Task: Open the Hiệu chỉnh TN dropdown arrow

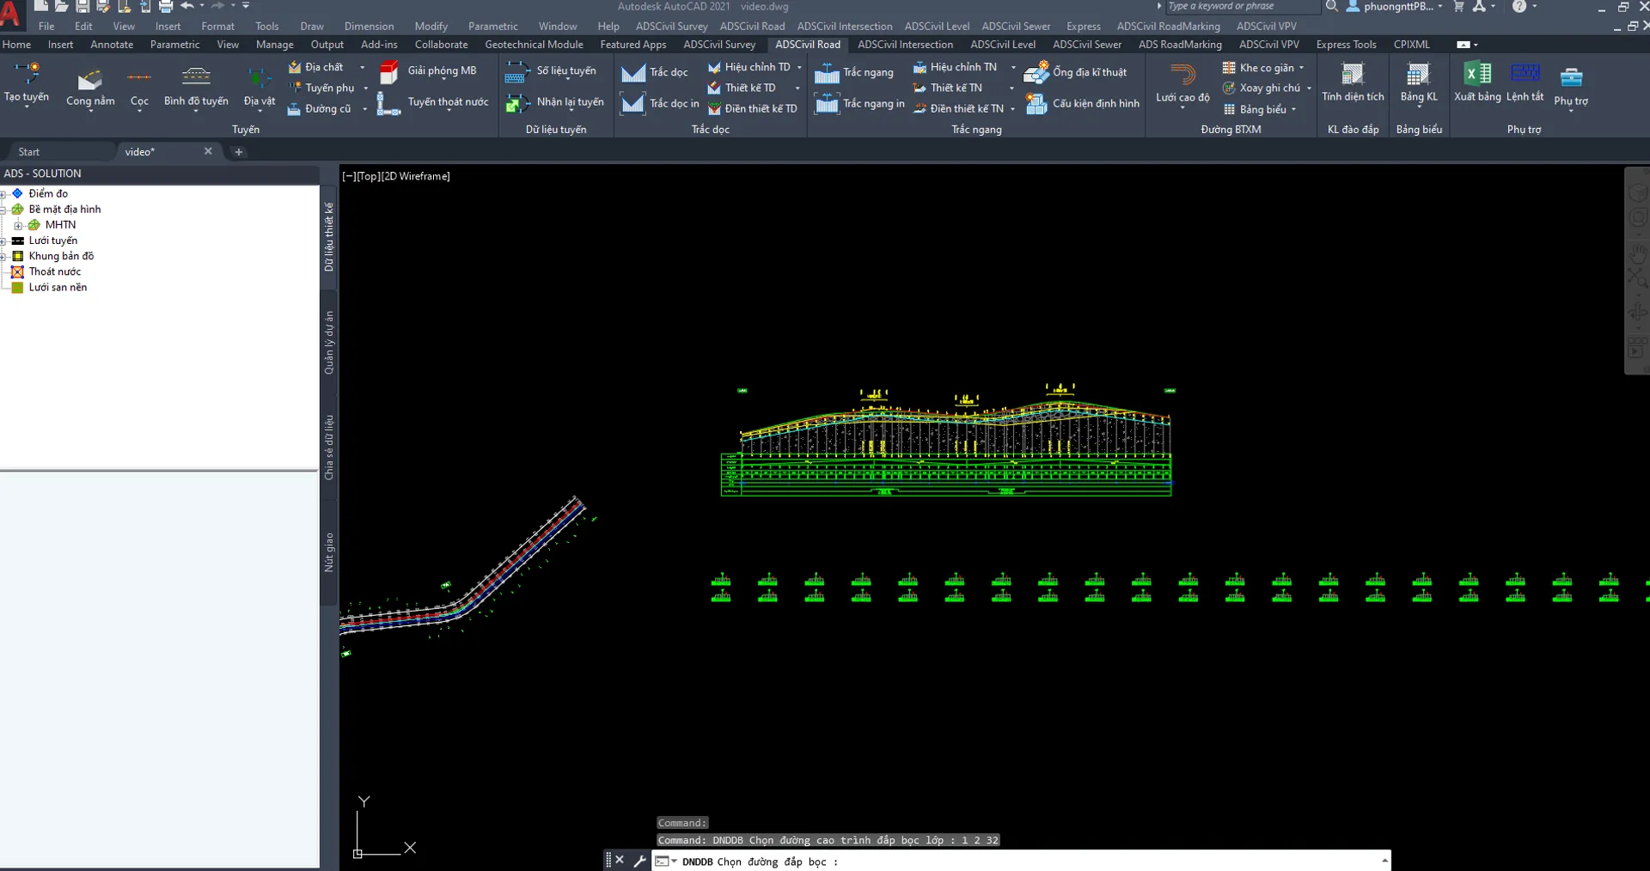Action: [1012, 67]
